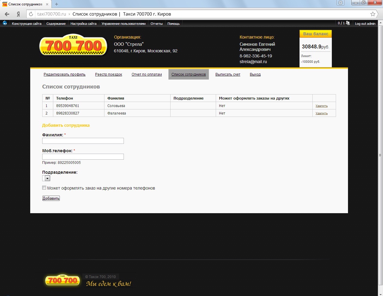The image size is (383, 296).
Task: Click the Taxi 700 700 header logo
Action: (73, 45)
